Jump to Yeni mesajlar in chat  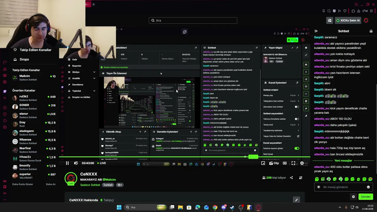pyautogui.click(x=343, y=161)
